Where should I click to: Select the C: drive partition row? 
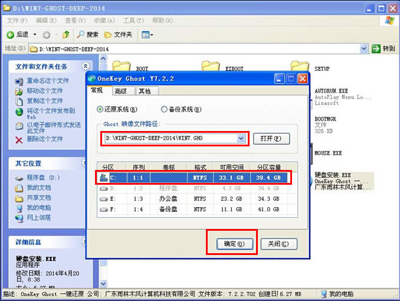click(194, 177)
